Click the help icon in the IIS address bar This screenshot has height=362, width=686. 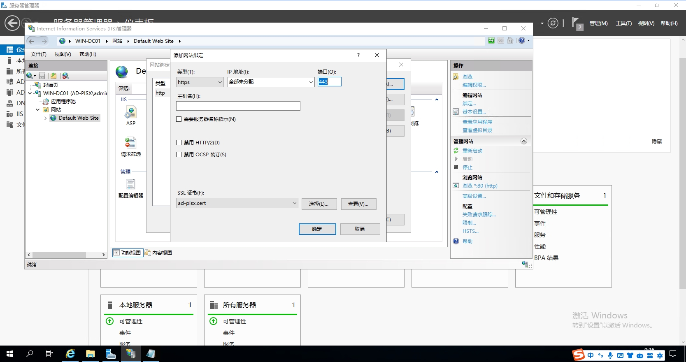coord(522,40)
